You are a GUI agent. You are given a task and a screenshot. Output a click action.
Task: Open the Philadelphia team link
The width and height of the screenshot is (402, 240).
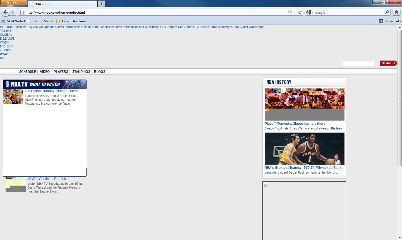(x=73, y=27)
